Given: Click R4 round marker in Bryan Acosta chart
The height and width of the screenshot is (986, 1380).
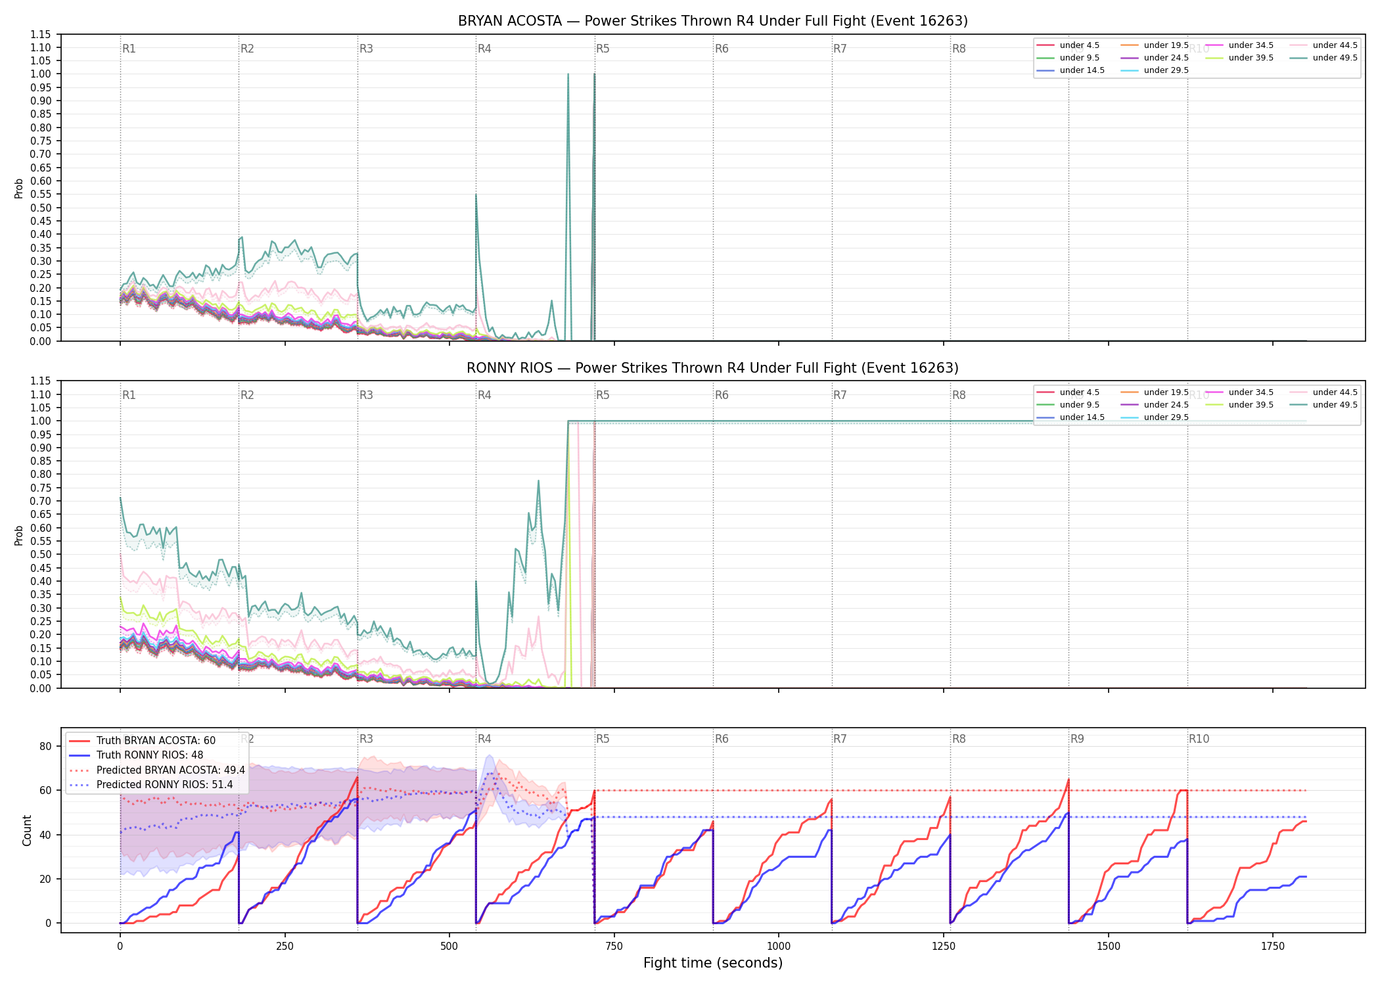Looking at the screenshot, I should (x=484, y=49).
